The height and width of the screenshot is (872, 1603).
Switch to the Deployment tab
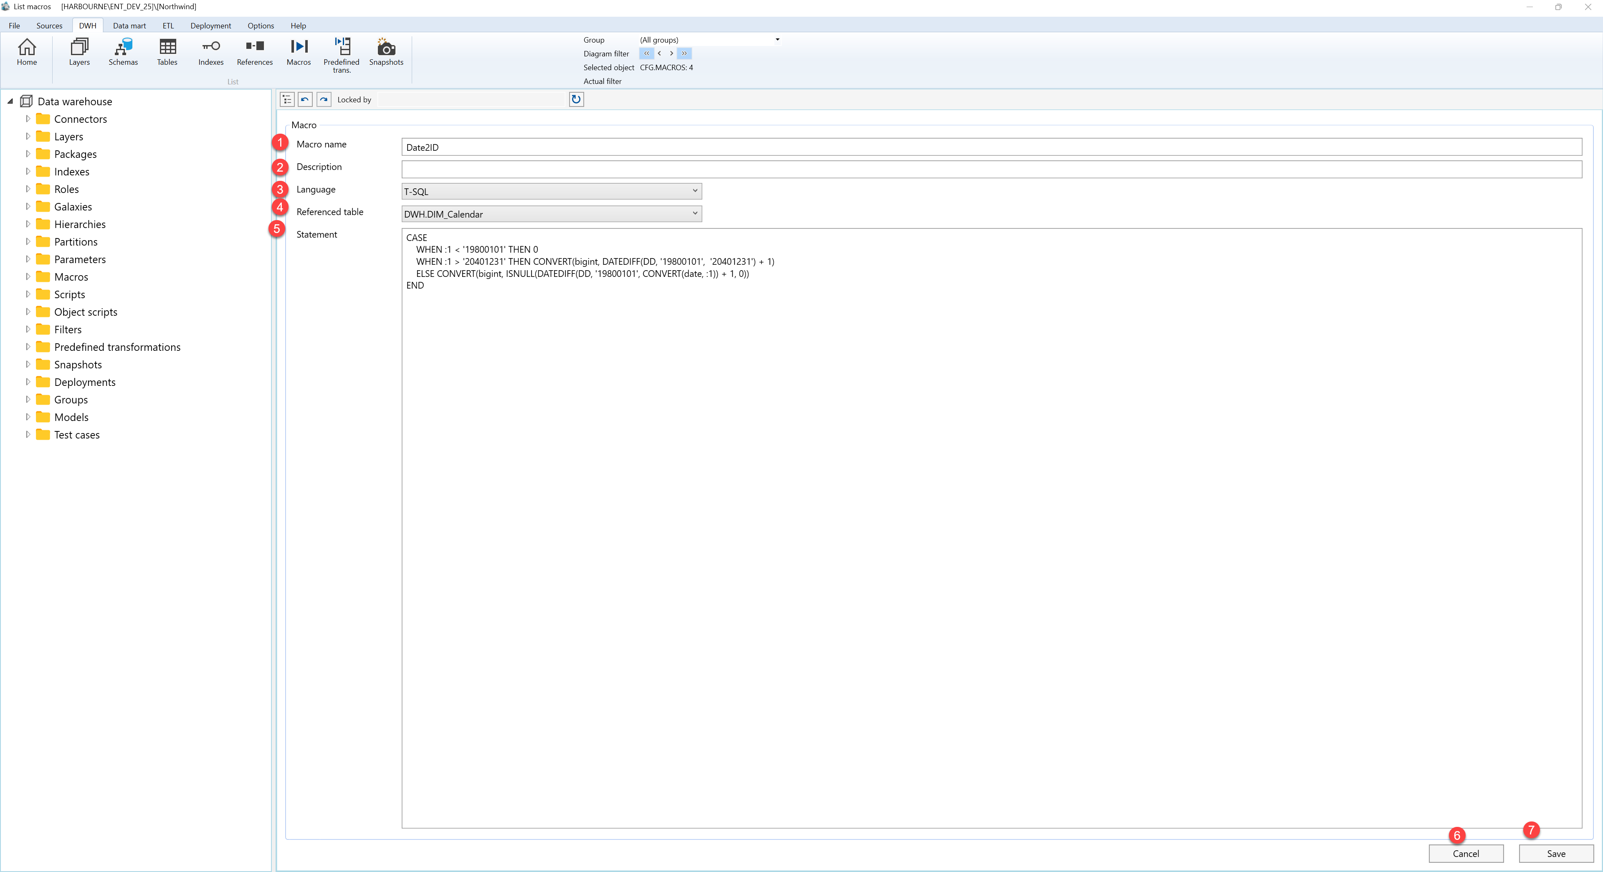click(x=210, y=25)
